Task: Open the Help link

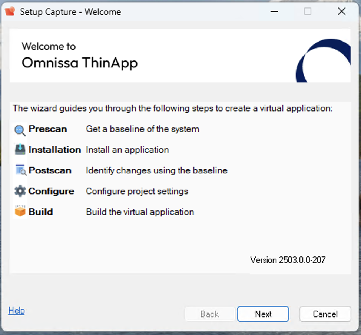Action: click(x=16, y=311)
